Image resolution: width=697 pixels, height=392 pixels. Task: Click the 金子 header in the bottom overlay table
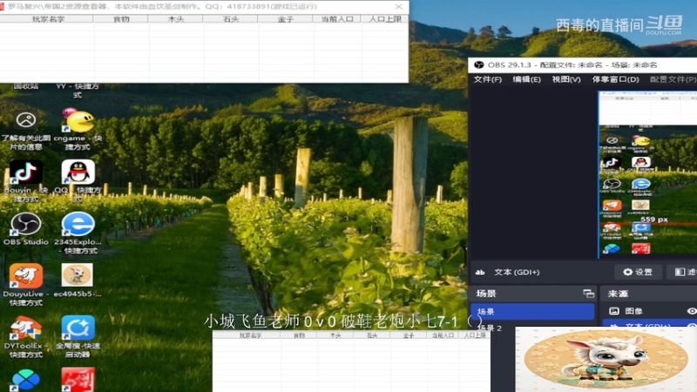coord(408,335)
